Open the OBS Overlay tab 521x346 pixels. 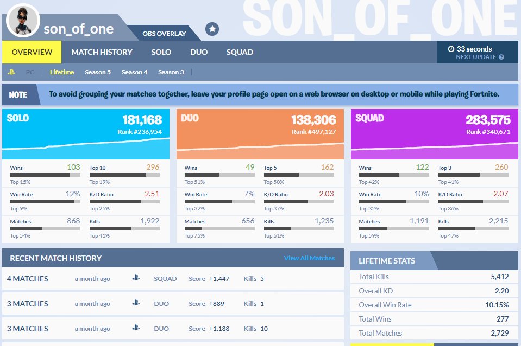click(x=164, y=34)
